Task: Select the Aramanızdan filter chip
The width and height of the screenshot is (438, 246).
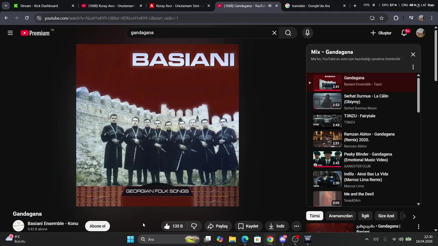Action: click(340, 216)
